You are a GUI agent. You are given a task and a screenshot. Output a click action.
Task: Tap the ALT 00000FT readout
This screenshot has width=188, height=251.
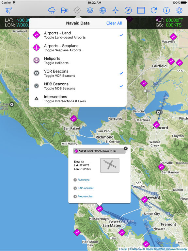[x=169, y=20]
